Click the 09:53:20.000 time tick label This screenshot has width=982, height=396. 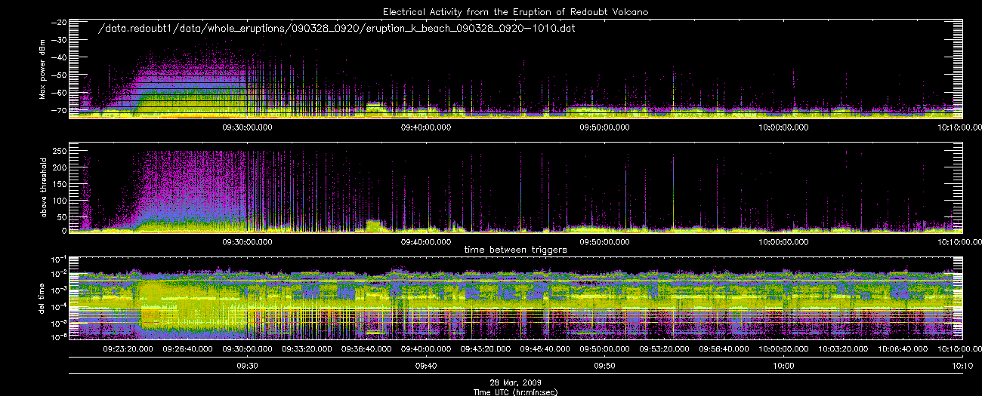click(x=665, y=349)
